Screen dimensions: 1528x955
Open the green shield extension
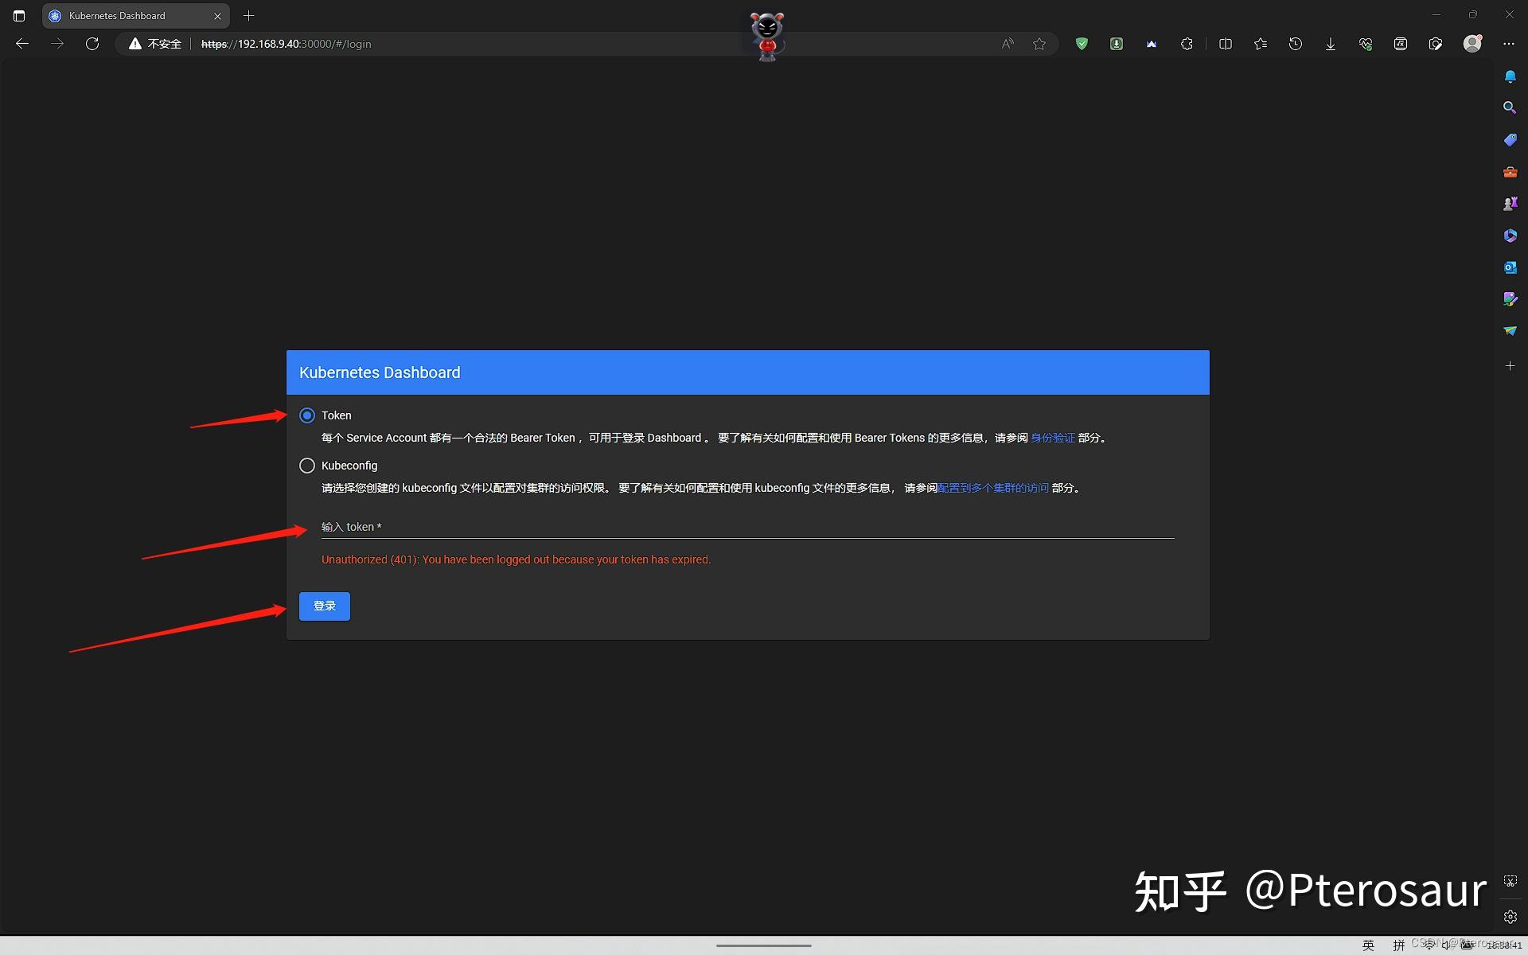pos(1082,44)
